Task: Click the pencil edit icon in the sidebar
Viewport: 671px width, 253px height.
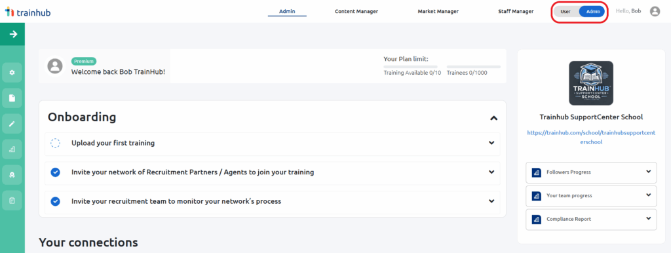Action: click(12, 124)
